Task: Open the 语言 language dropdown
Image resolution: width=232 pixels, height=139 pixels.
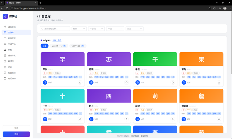Action: [x=135, y=28]
